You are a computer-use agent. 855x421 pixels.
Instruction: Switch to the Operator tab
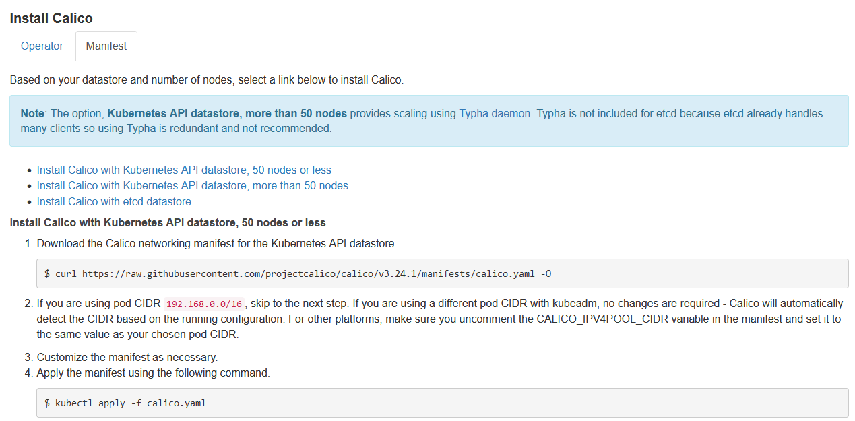pos(42,46)
